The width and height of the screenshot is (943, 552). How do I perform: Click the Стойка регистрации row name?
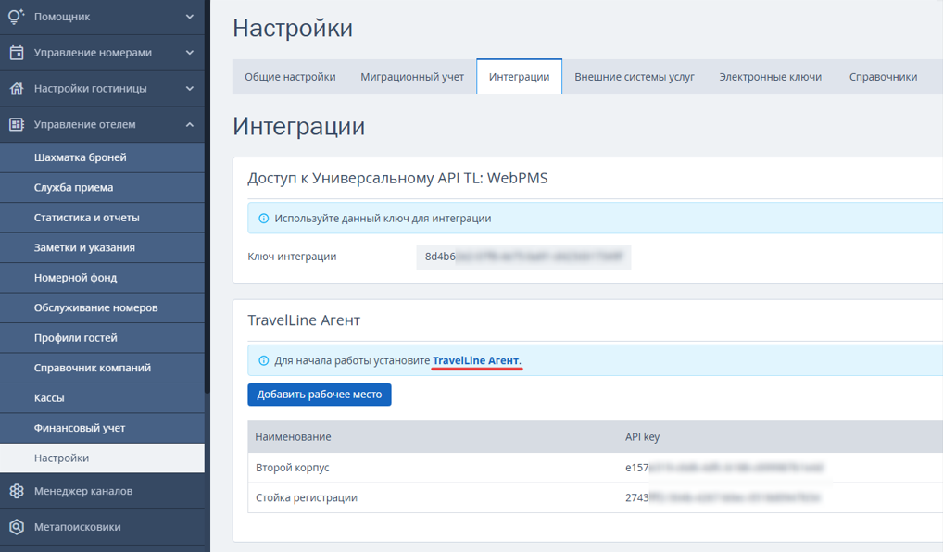point(306,497)
